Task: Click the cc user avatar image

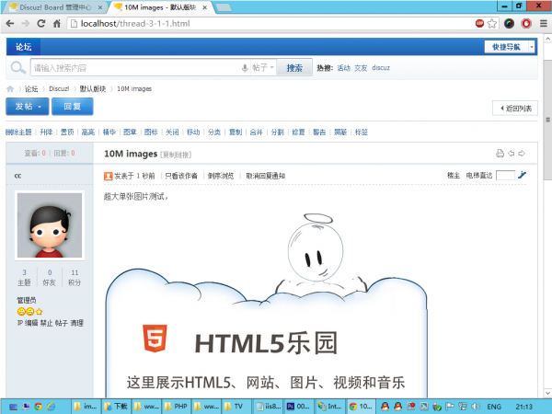Action: (x=50, y=225)
